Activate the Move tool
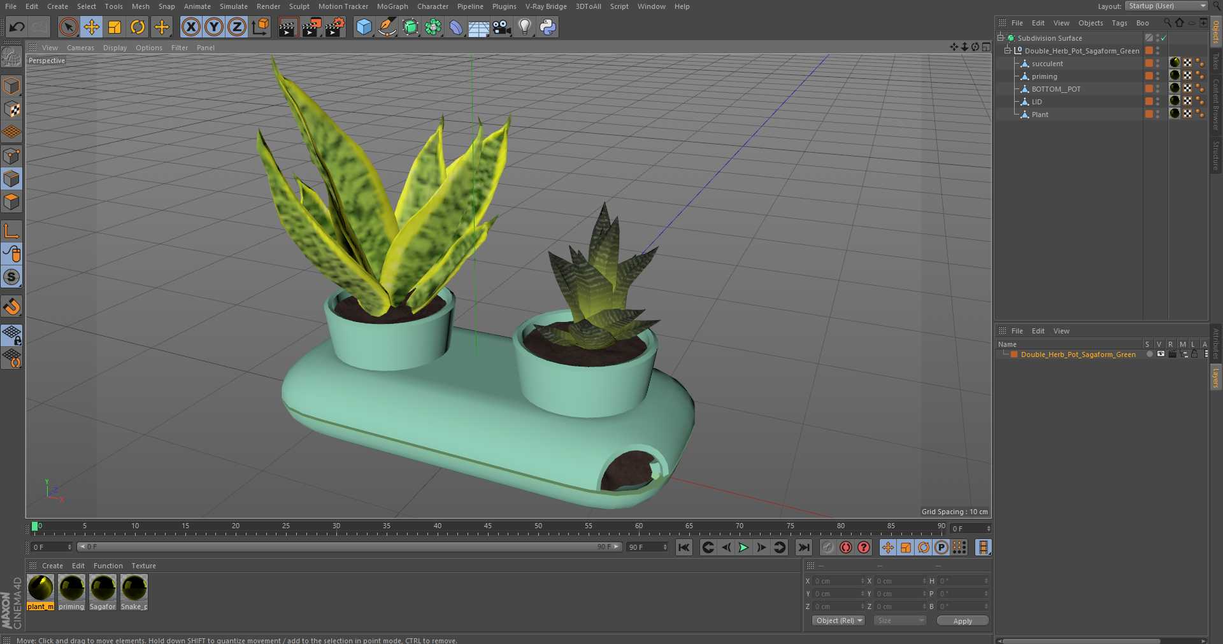Image resolution: width=1223 pixels, height=644 pixels. pyautogui.click(x=92, y=27)
